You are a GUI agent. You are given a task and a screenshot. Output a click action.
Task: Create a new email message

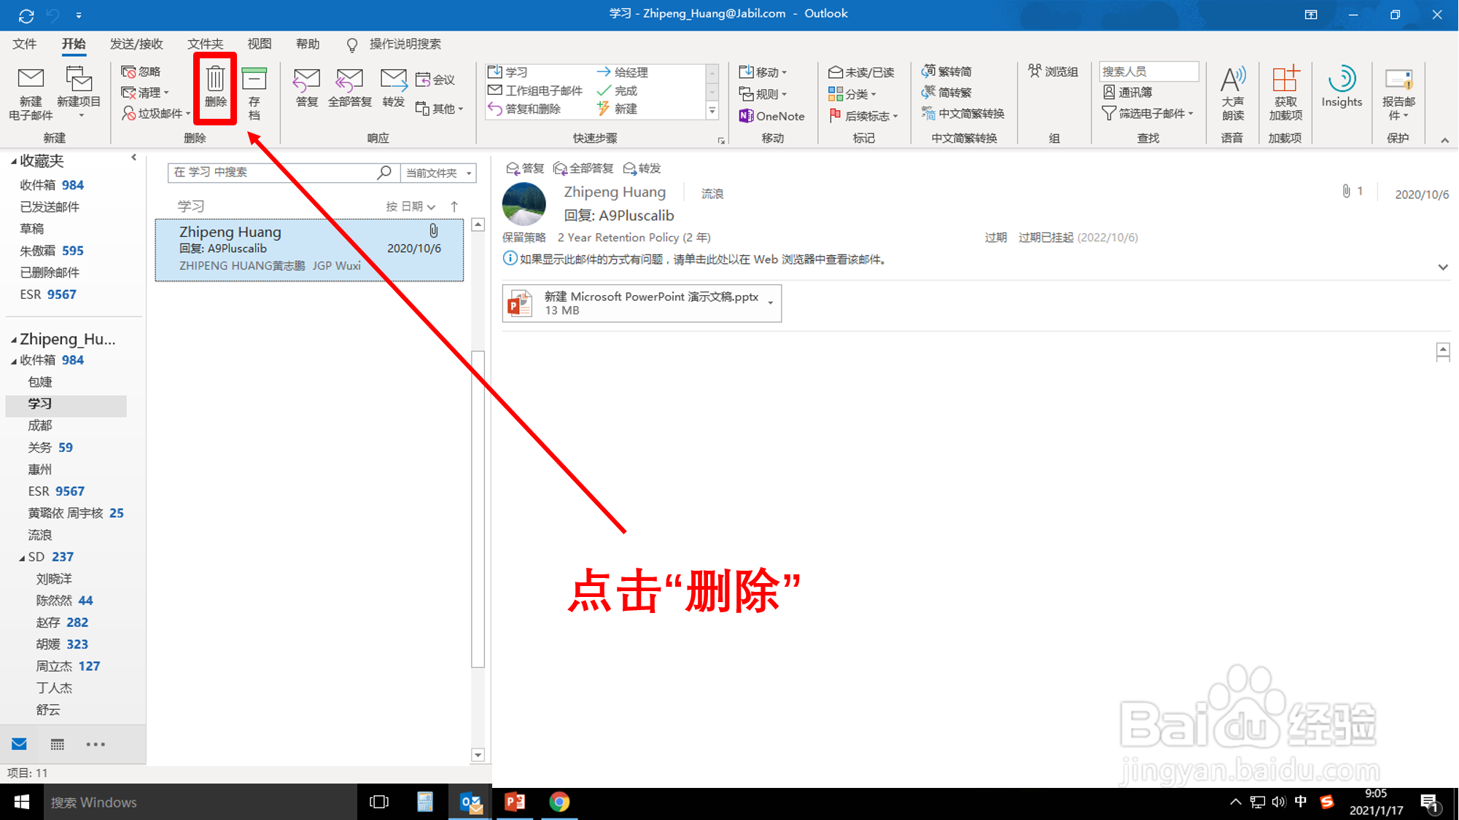click(x=30, y=93)
